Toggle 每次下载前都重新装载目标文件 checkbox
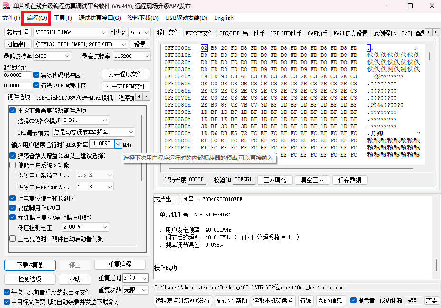Image resolution: width=441 pixels, height=308 pixels. 7,292
